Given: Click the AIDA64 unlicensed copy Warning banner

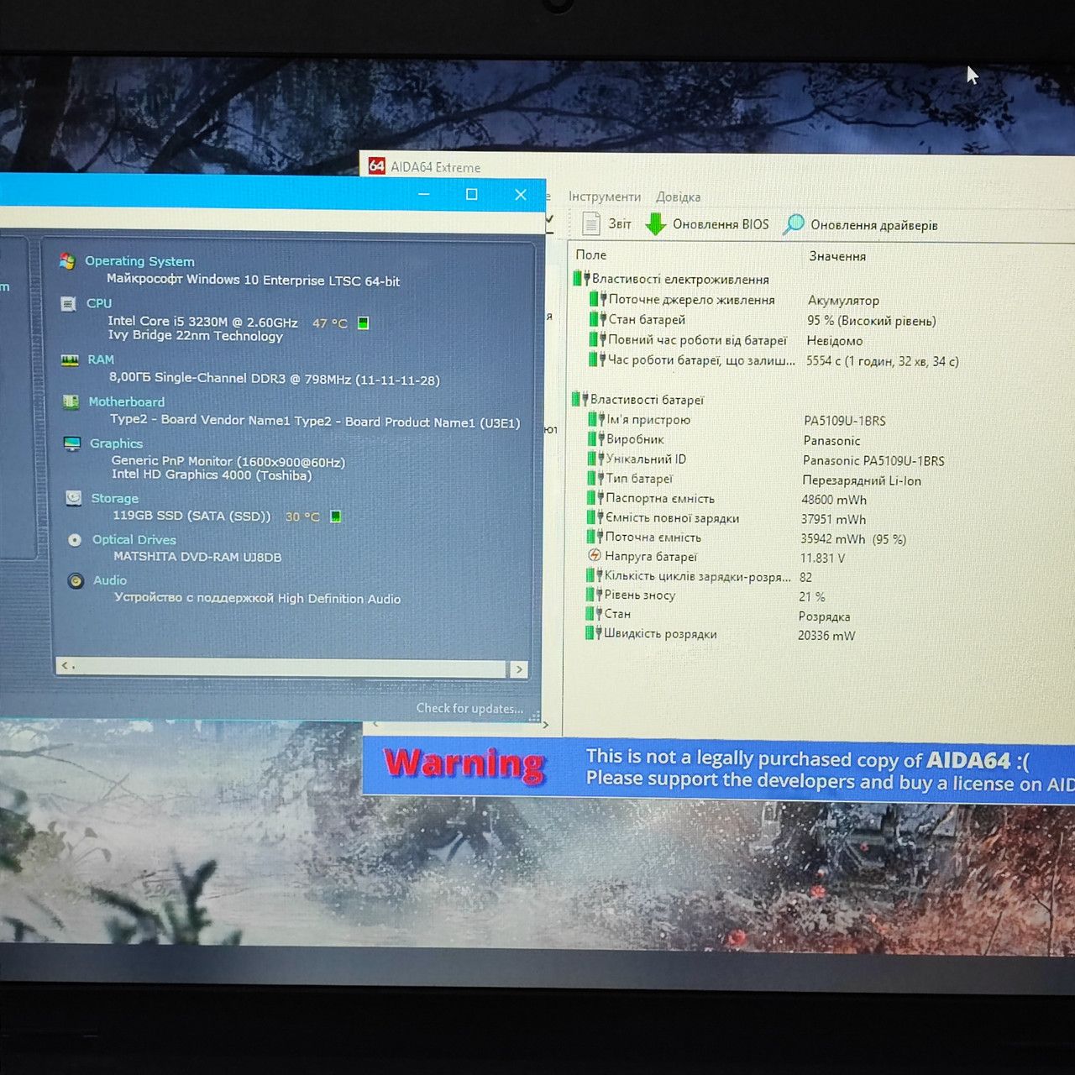Looking at the screenshot, I should coord(718,770).
